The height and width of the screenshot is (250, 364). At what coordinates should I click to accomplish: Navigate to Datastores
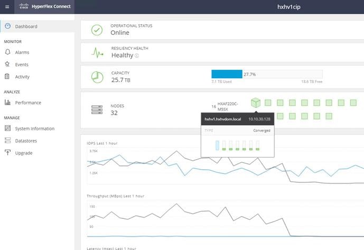tap(26, 141)
